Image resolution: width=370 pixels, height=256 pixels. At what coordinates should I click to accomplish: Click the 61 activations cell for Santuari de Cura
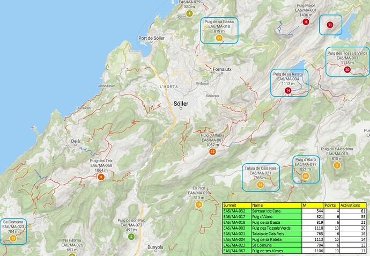coord(353,211)
